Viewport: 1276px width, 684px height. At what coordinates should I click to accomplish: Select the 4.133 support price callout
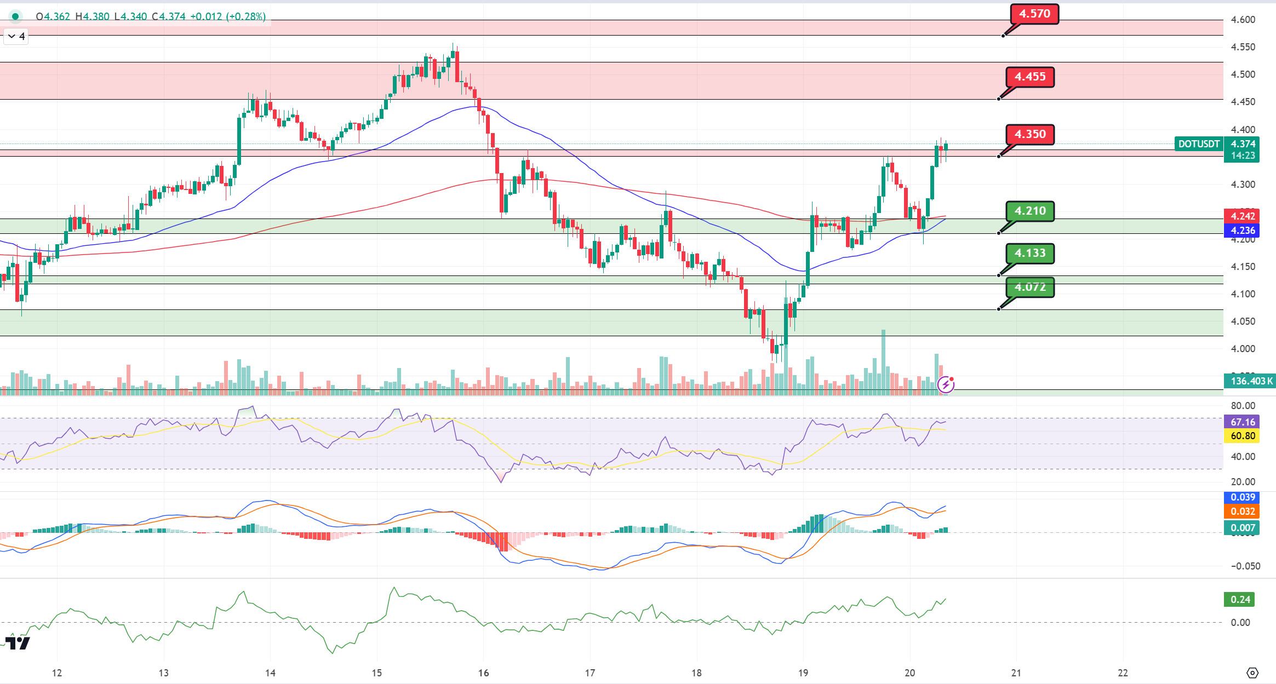point(1030,253)
